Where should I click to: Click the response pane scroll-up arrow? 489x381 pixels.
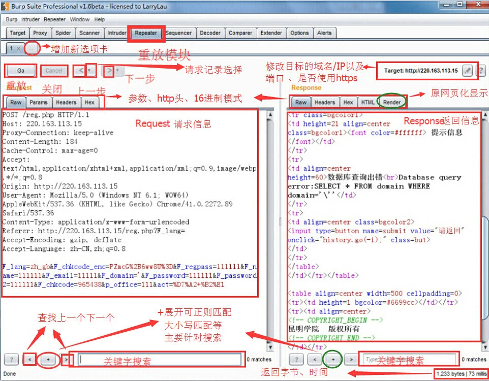[485, 114]
